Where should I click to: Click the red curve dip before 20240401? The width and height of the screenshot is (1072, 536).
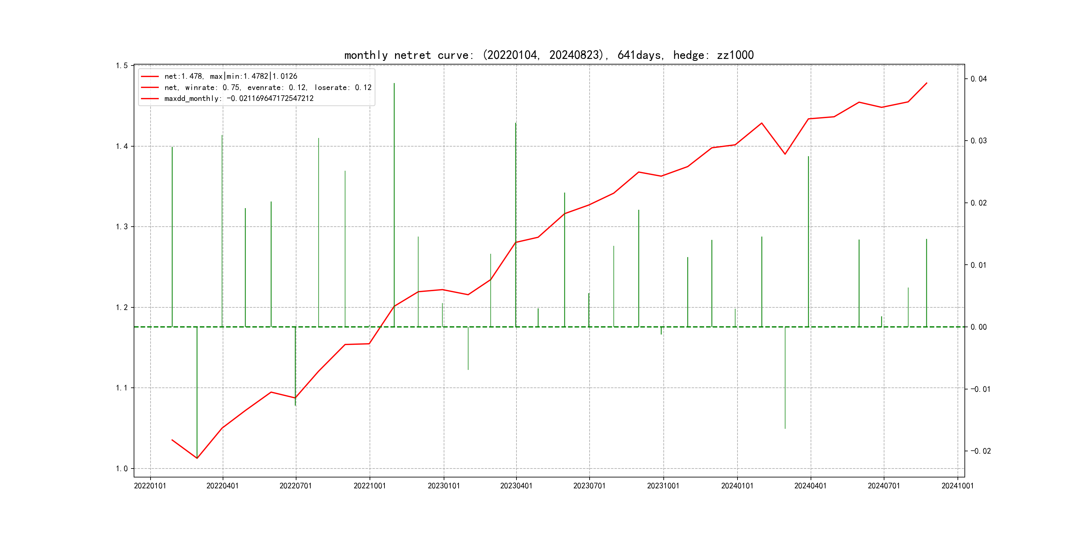tap(785, 154)
